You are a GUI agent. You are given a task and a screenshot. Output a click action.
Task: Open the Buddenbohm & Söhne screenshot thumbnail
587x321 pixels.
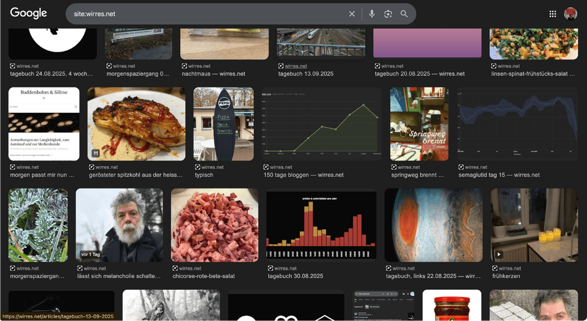44,124
